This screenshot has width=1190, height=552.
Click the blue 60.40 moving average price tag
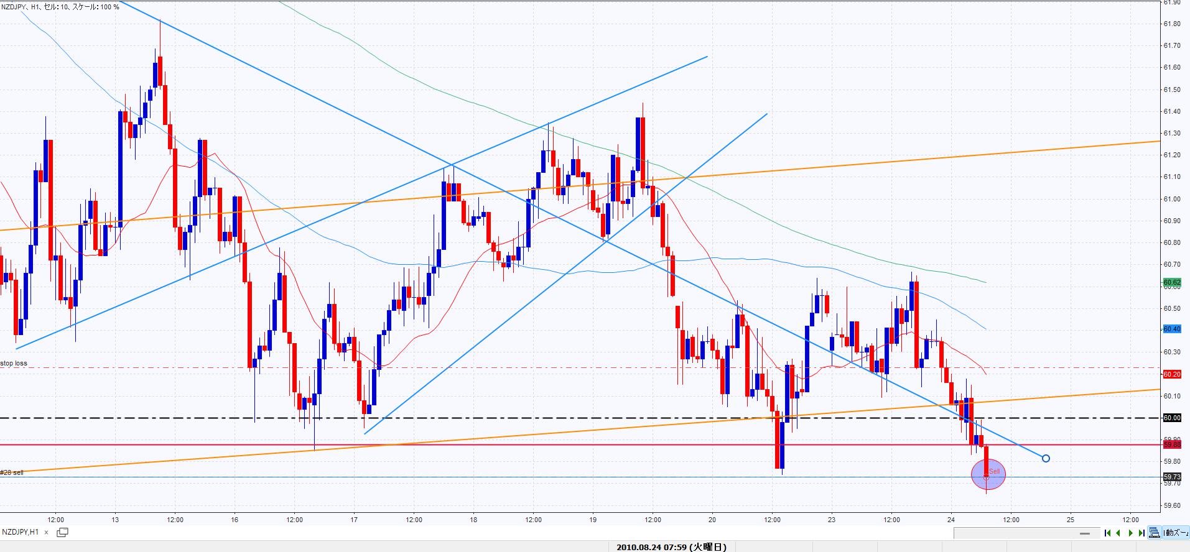tap(1171, 329)
